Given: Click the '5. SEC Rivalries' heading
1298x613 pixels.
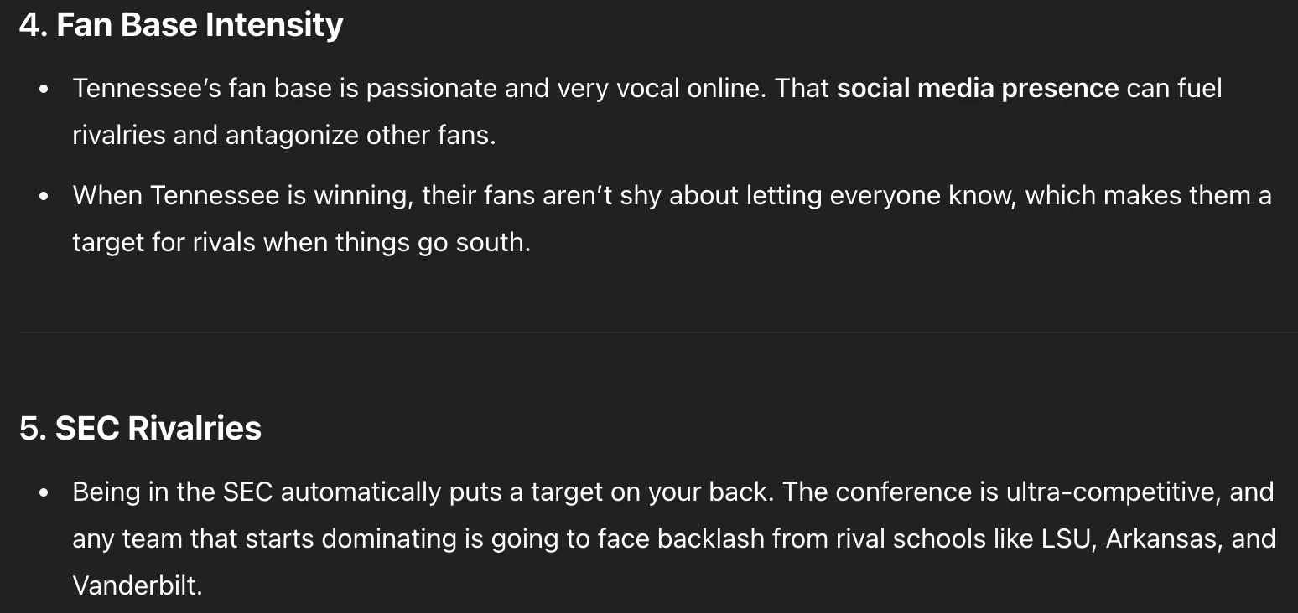Looking at the screenshot, I should [x=140, y=428].
